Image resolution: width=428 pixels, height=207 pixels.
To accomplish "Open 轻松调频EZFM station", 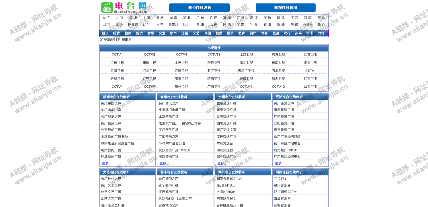I will tap(285, 192).
